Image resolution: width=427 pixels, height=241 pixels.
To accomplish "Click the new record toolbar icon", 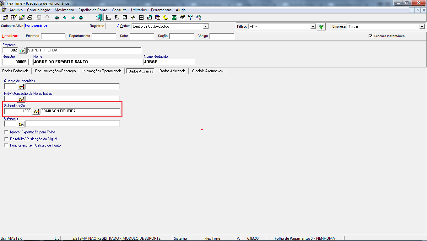I will (x=5, y=18).
